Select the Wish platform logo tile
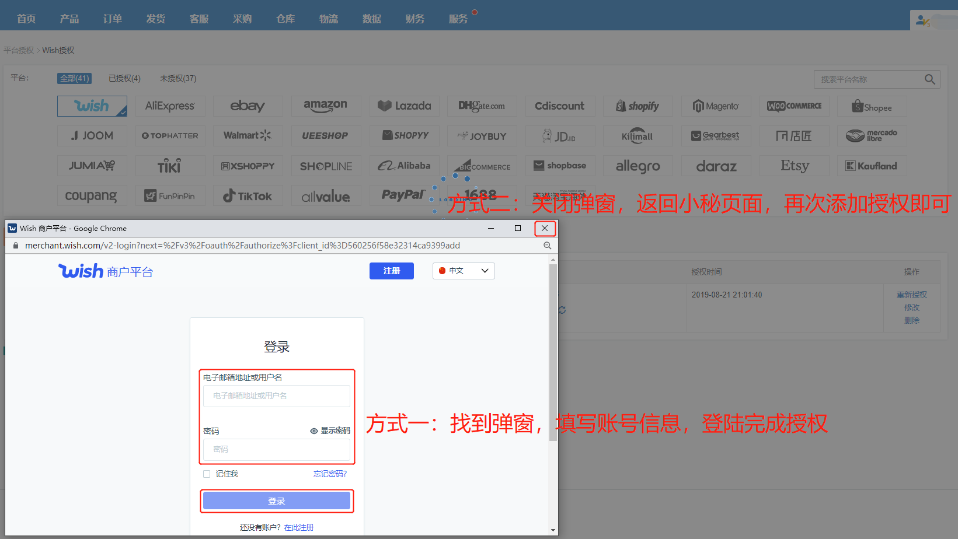The image size is (958, 539). tap(92, 106)
